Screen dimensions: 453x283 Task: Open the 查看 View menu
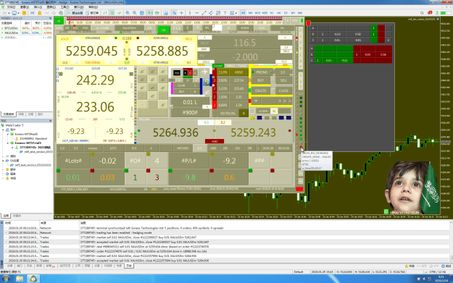[25, 7]
